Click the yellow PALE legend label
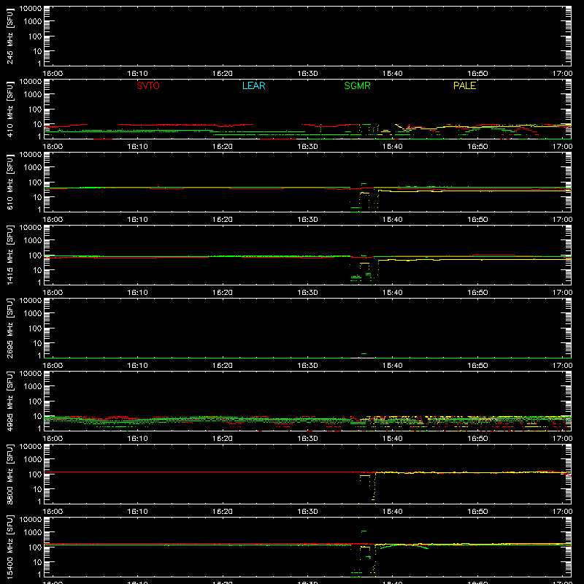This screenshot has width=584, height=584. coord(464,85)
